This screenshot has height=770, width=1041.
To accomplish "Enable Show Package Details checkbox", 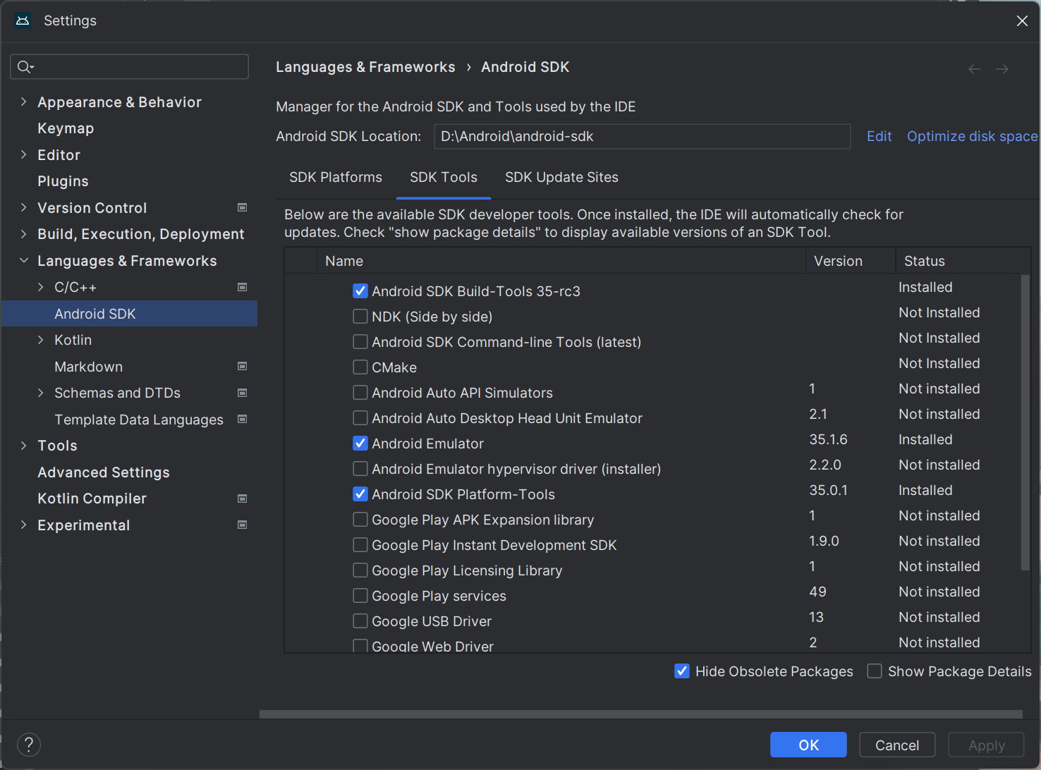I will point(875,671).
